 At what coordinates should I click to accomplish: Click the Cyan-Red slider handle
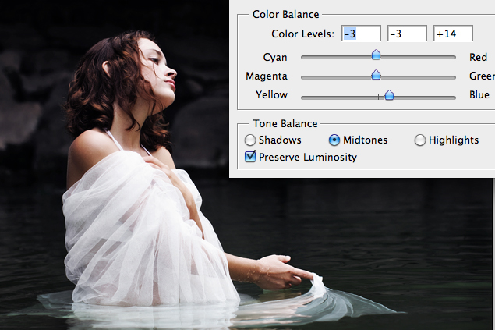click(376, 55)
